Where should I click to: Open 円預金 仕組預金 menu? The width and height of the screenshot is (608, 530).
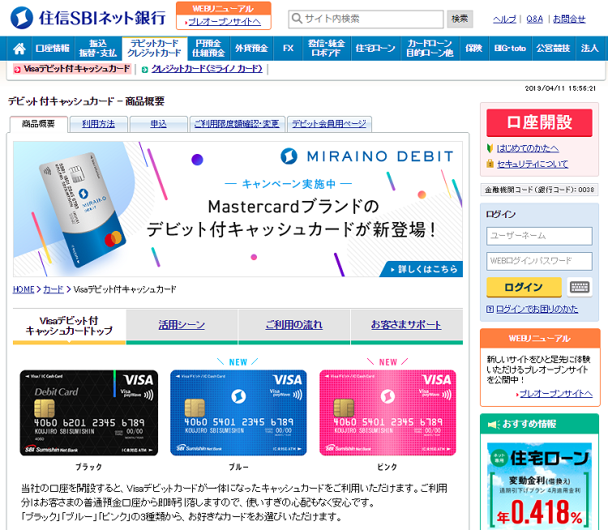click(208, 49)
